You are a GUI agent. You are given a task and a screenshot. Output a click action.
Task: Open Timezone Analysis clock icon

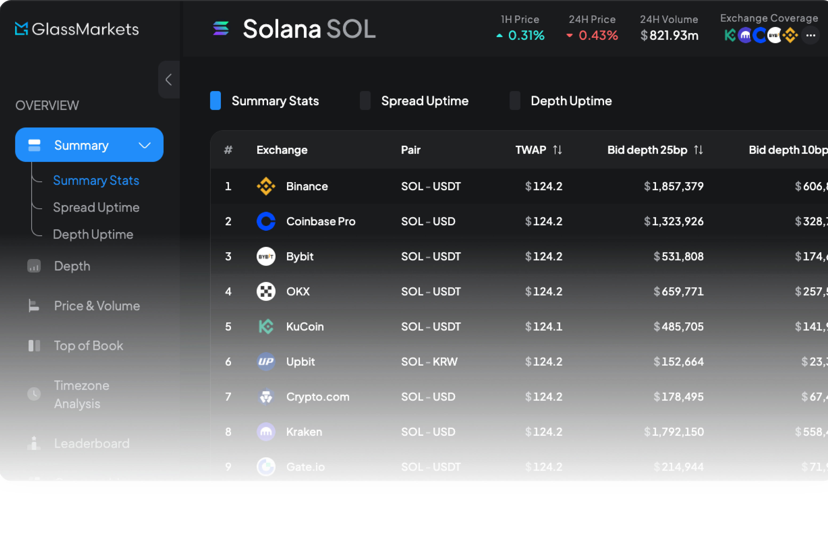pos(34,394)
